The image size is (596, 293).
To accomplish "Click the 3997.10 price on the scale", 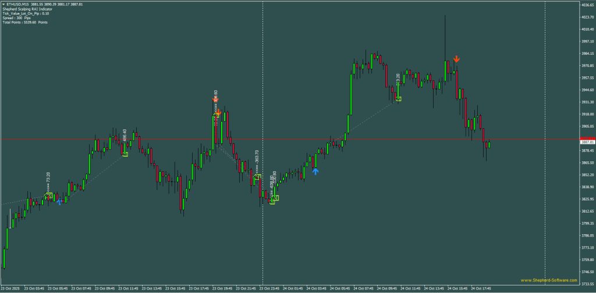I will [587, 41].
